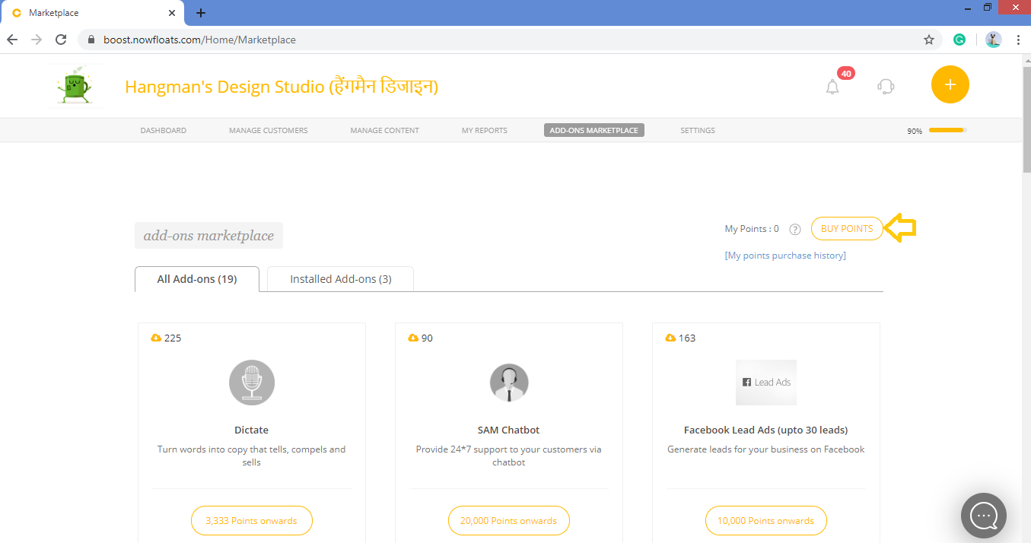Click the notification bell icon
1031x543 pixels.
click(832, 86)
